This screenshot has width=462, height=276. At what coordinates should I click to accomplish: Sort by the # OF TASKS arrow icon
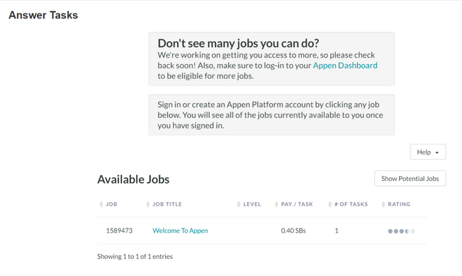click(x=330, y=204)
